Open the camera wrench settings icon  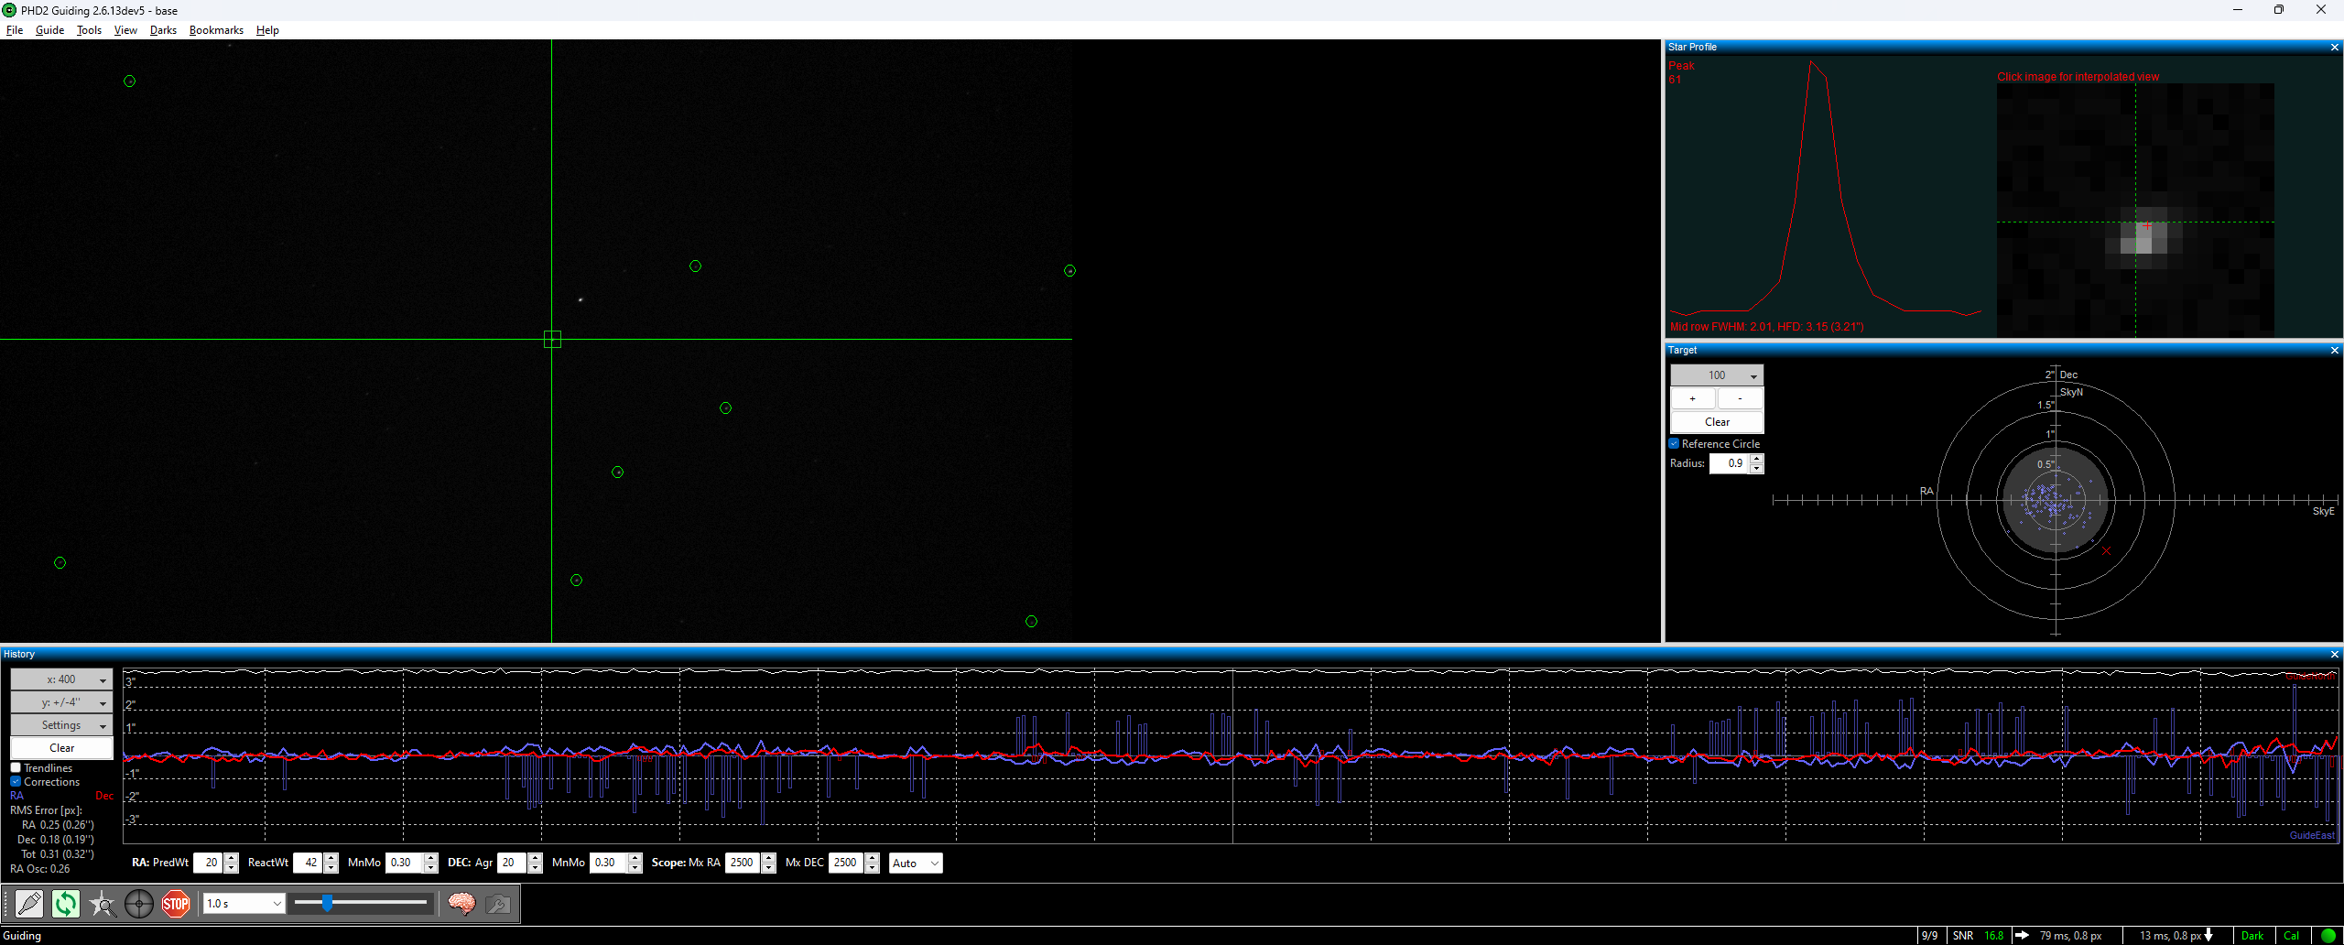(498, 904)
